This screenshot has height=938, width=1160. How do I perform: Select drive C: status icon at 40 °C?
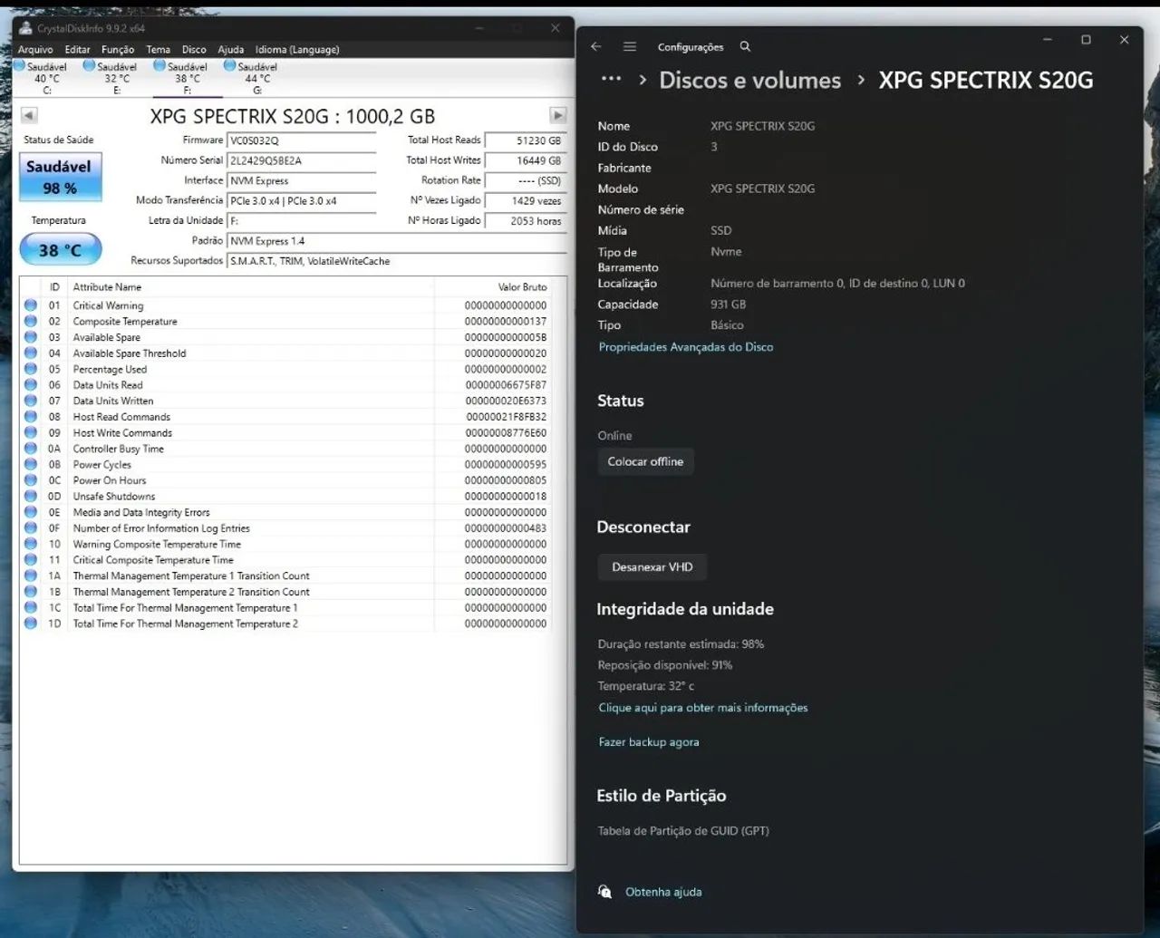click(19, 65)
